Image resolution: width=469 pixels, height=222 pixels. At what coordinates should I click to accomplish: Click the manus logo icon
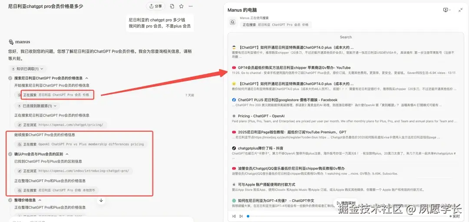(x=11, y=42)
